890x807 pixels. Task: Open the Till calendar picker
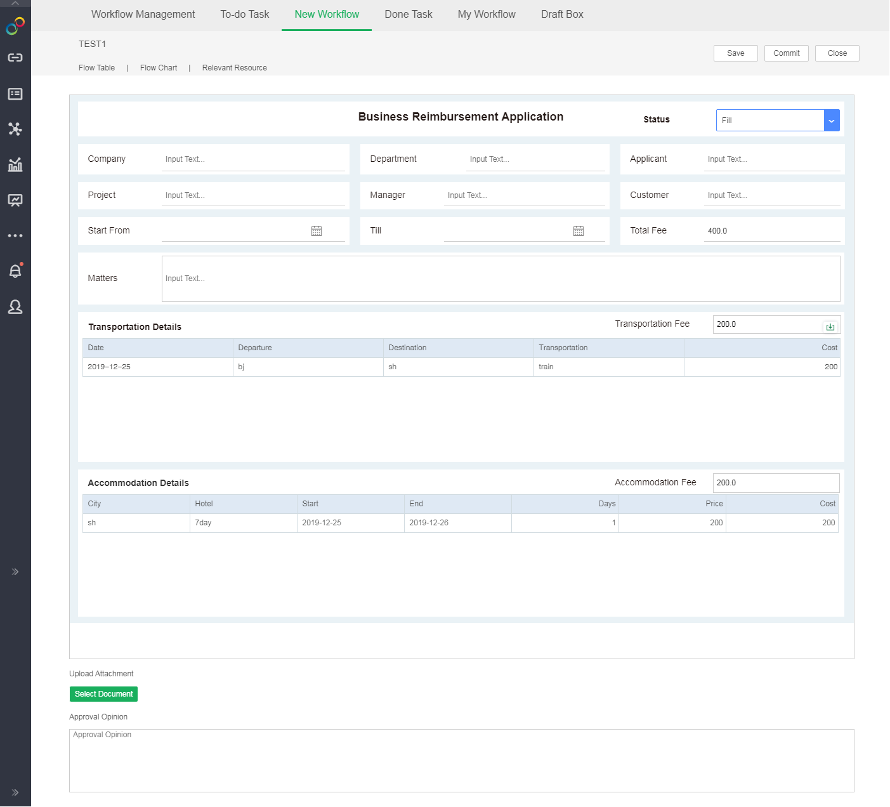pos(579,231)
